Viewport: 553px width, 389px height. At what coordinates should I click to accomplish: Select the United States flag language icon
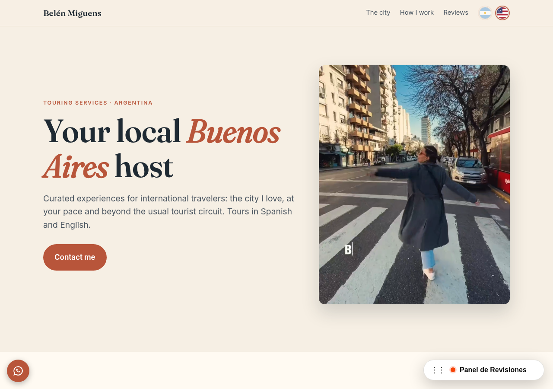tap(502, 13)
